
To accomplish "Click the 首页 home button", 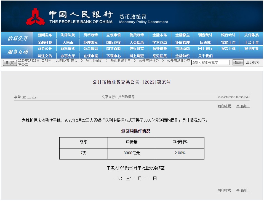I will point(10,63).
